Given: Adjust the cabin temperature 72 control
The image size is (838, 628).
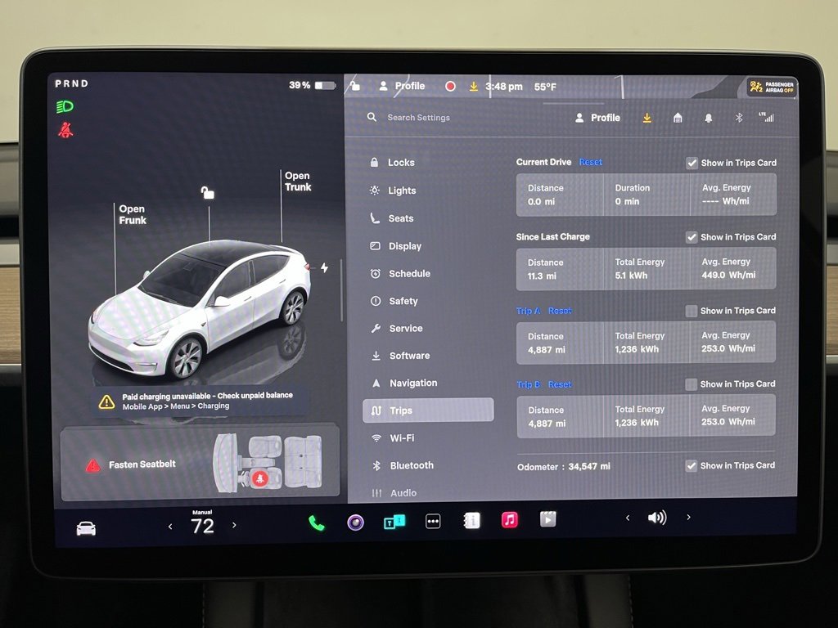Looking at the screenshot, I should tap(202, 525).
